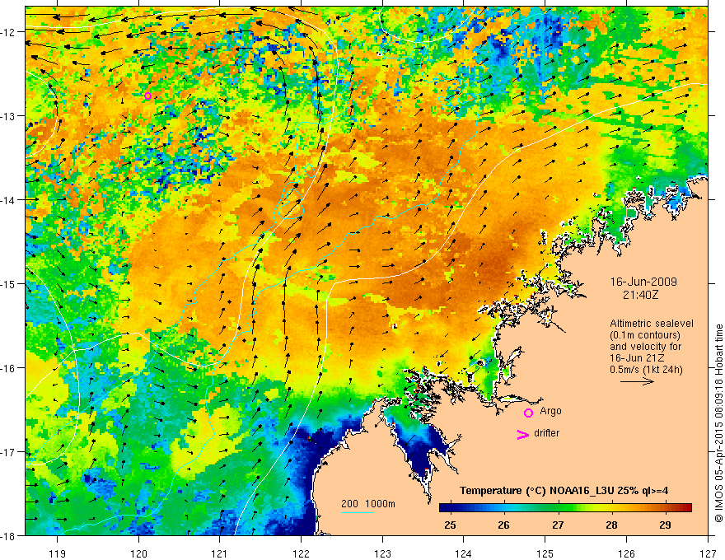Click color bar label 27
The height and width of the screenshot is (560, 725).
(x=558, y=525)
